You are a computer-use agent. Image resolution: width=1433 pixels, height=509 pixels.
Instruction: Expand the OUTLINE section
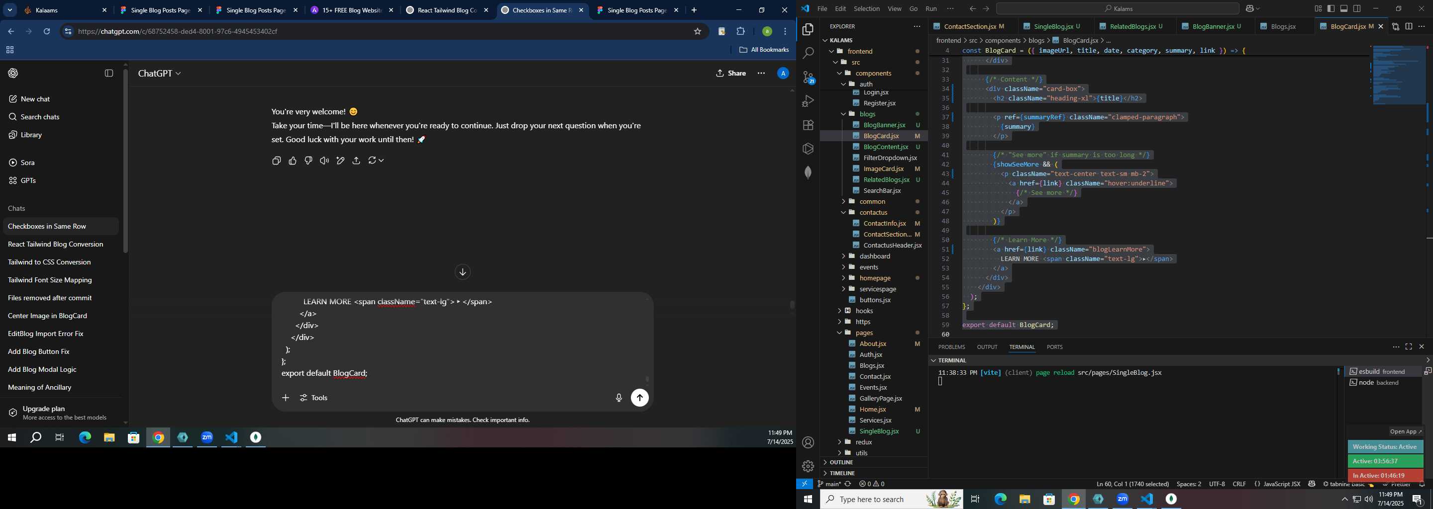coord(873,462)
